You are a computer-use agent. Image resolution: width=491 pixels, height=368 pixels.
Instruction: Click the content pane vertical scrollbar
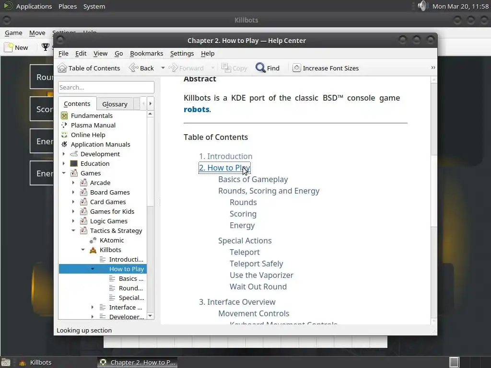point(433,200)
